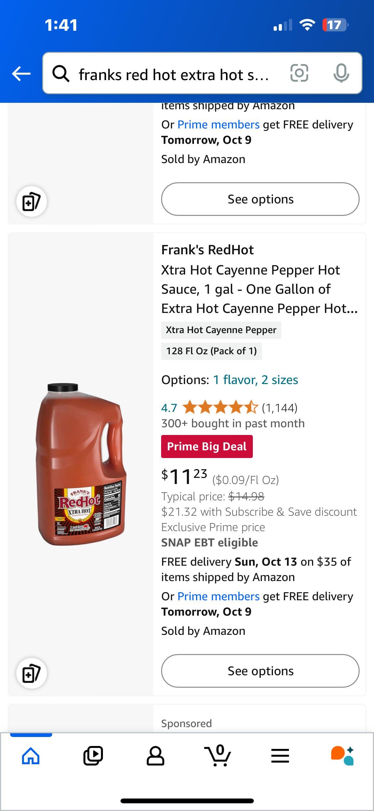Launch the Rufus AI assistant

(342, 756)
